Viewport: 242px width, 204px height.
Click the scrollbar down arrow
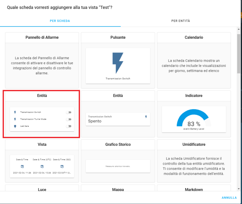pos(239,189)
